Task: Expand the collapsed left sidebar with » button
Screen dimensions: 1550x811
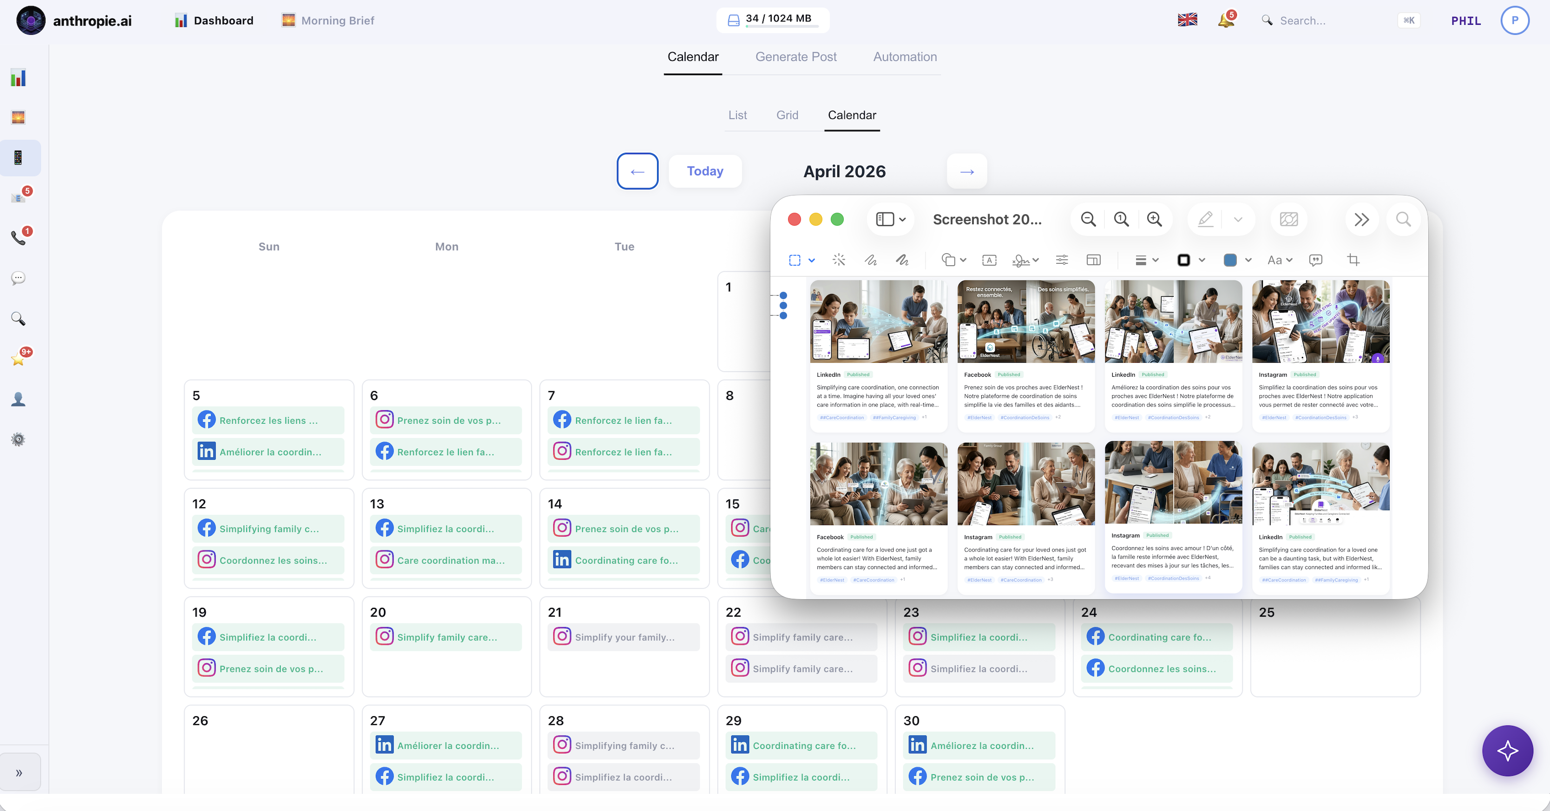Action: pyautogui.click(x=19, y=772)
